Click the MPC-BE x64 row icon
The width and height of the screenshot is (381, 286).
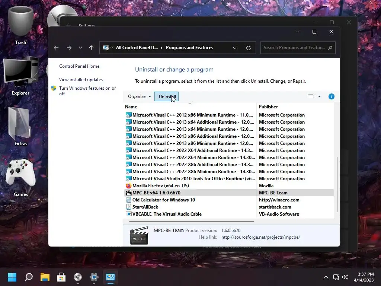click(x=128, y=193)
